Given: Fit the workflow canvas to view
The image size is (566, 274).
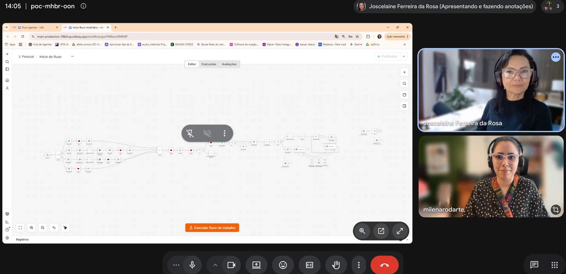Looking at the screenshot, I should 20,227.
